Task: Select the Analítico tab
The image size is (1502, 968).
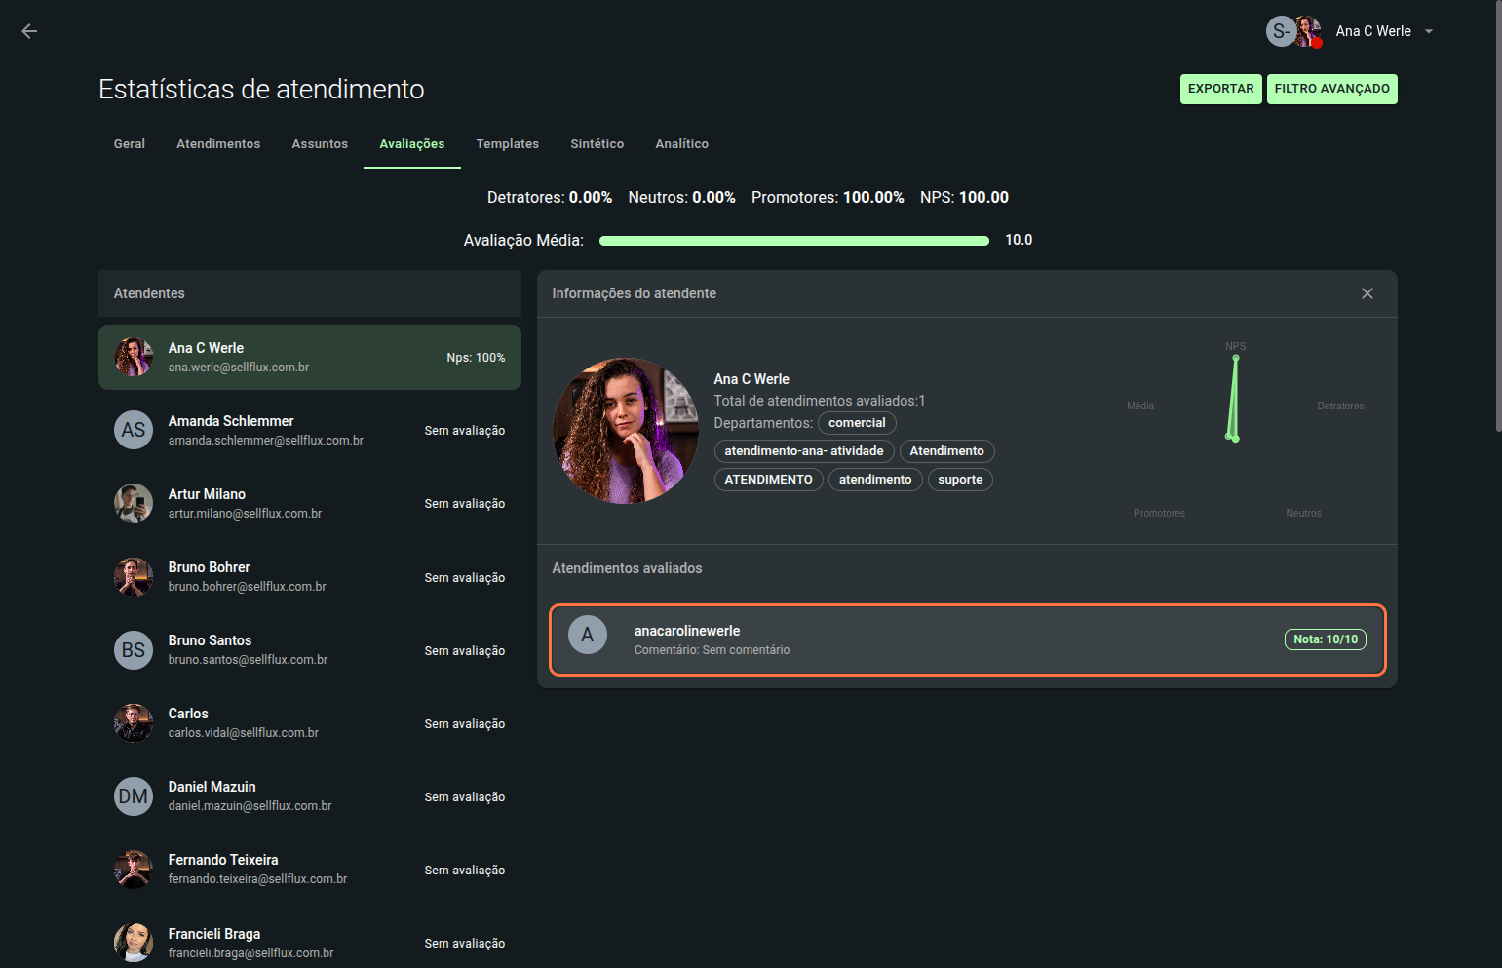Action: (681, 144)
